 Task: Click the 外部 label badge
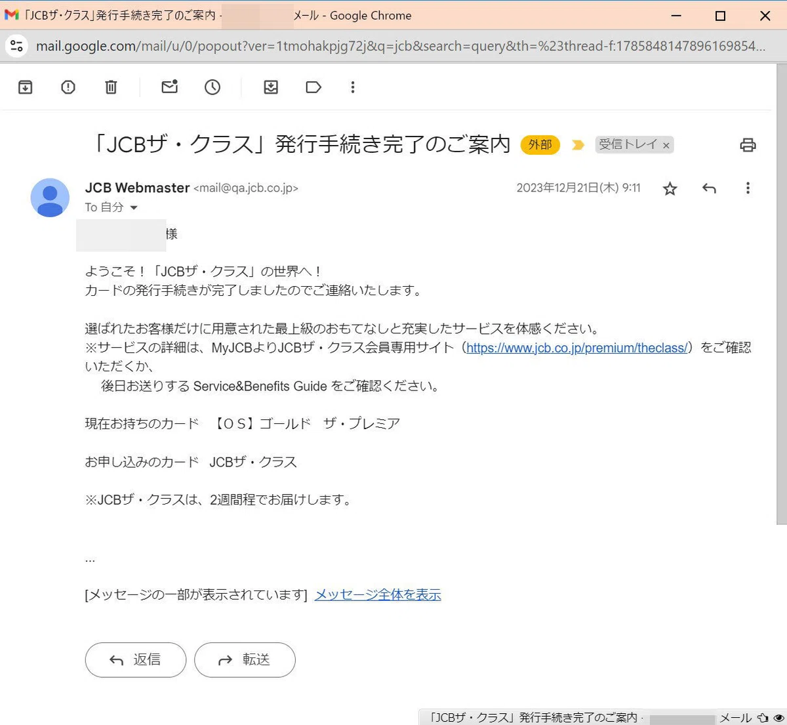[540, 144]
